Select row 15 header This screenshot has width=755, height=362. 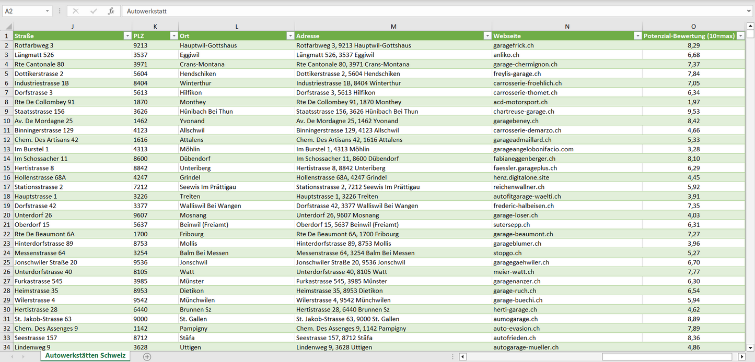tap(7, 168)
